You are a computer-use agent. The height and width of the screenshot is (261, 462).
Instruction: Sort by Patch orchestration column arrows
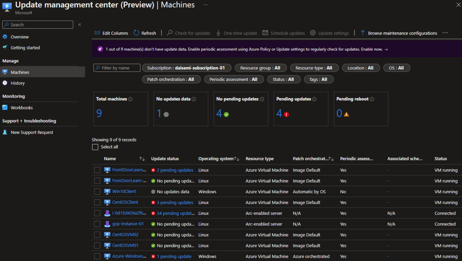click(x=331, y=159)
